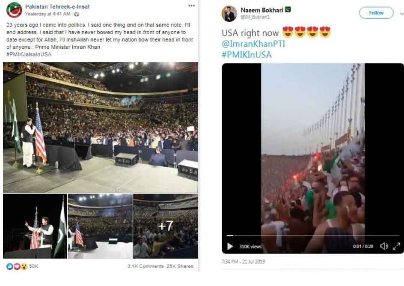Open the +7 more photos thumbnail

point(165,226)
